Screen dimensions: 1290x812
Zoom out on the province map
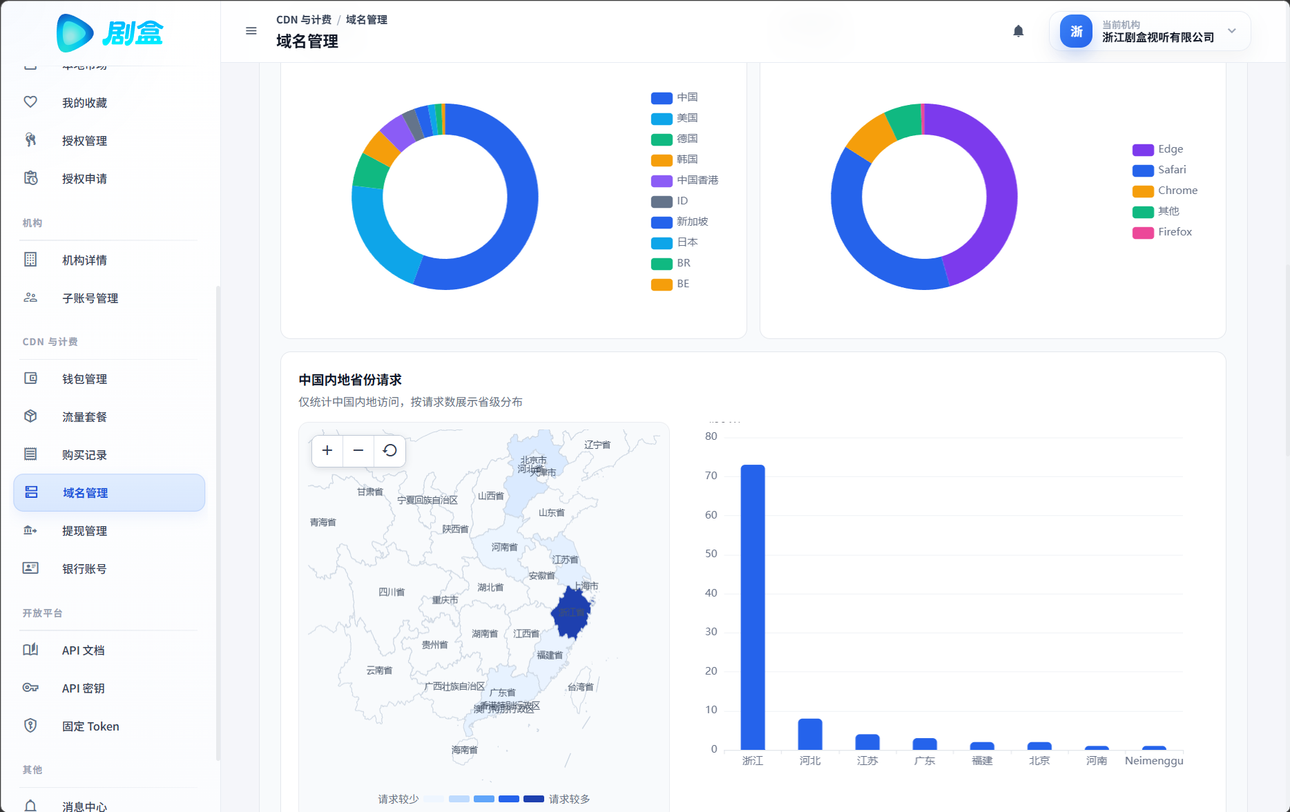358,451
